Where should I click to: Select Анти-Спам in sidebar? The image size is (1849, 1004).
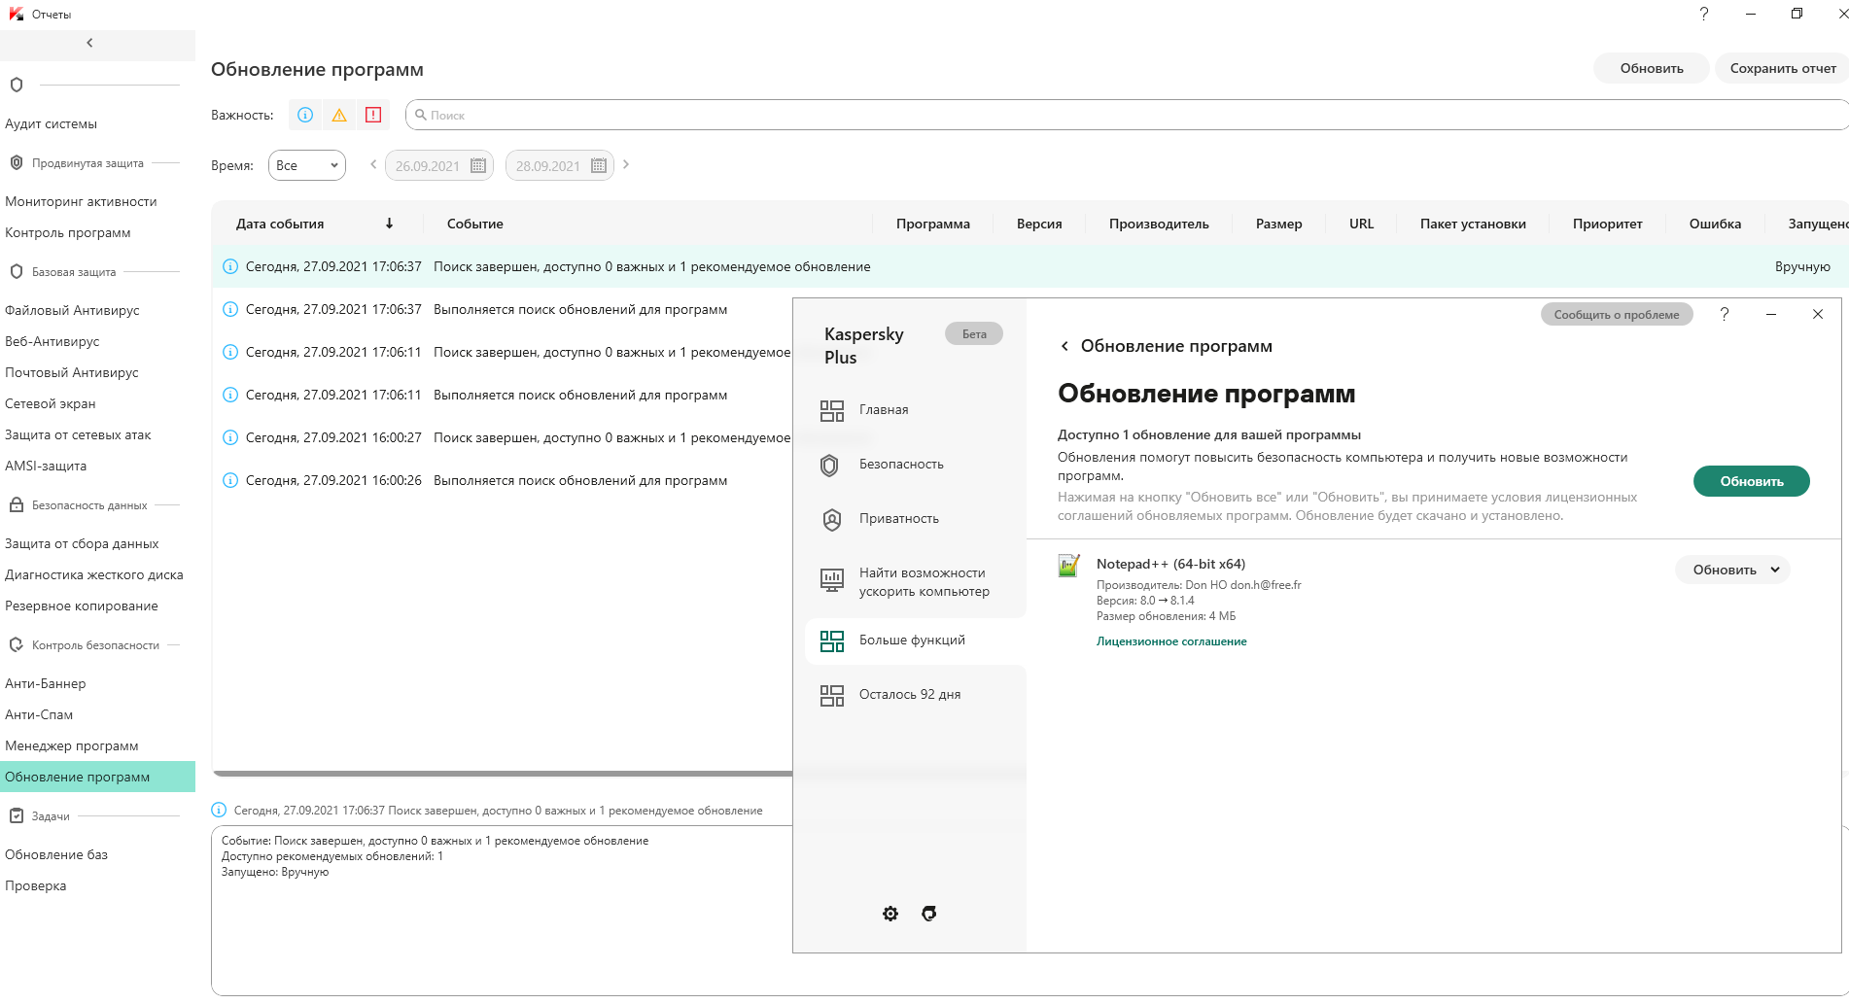pyautogui.click(x=39, y=714)
